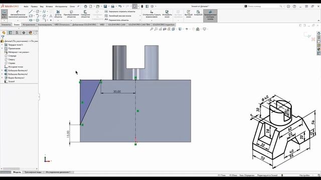Viewport: 321px width, 180px height.
Task: Click the Undo icon
Action: 120,6
